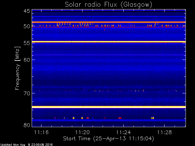Click the 11:28 time tick label

(x=165, y=132)
